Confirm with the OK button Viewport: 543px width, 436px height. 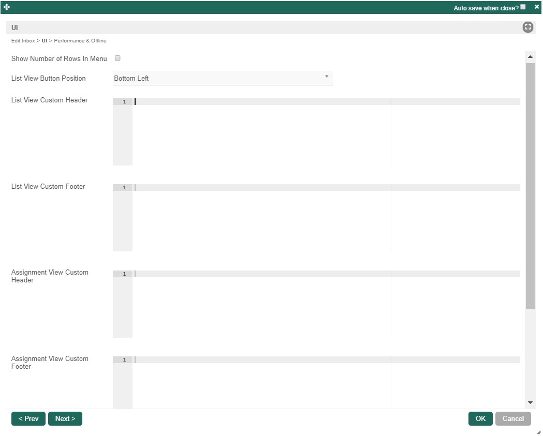click(x=480, y=419)
